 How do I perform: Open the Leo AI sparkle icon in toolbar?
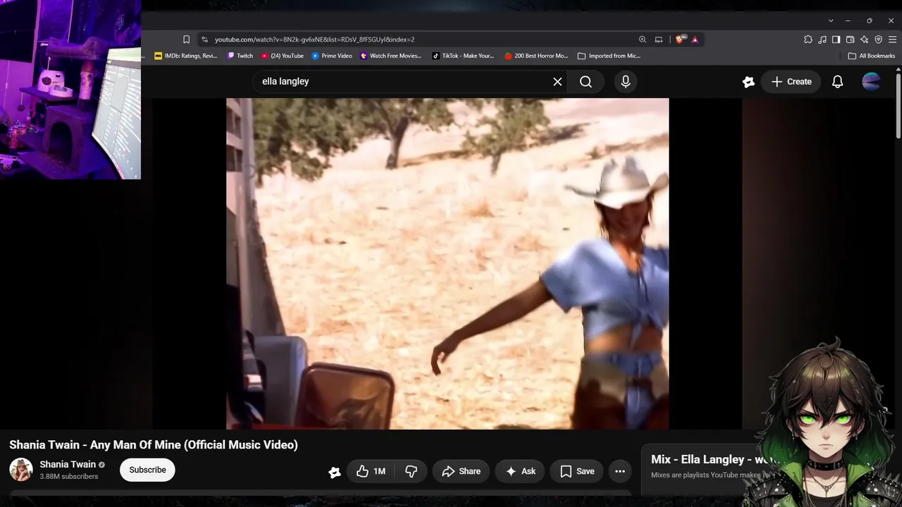[x=864, y=39]
